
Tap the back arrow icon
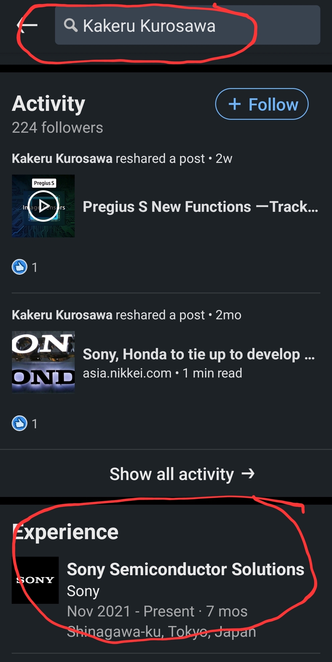click(x=28, y=25)
